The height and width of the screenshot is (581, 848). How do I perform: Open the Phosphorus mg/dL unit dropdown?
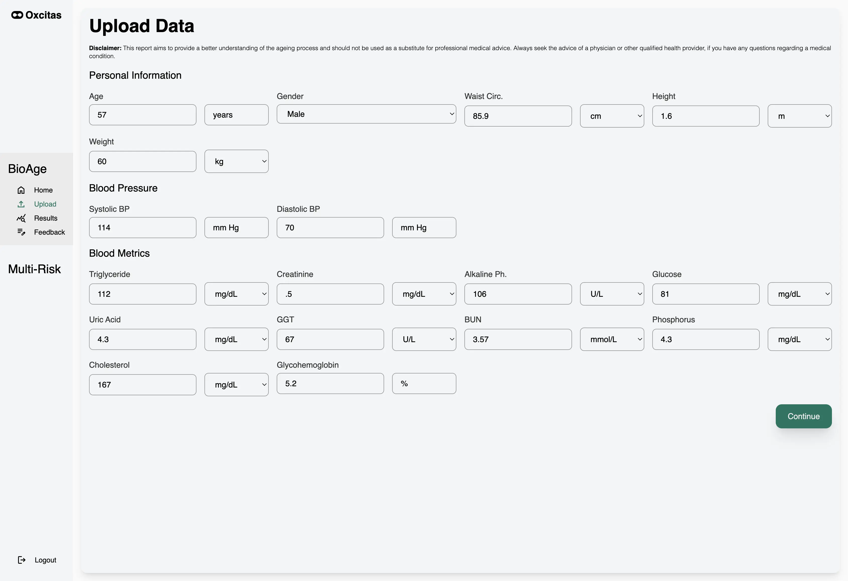[800, 339]
